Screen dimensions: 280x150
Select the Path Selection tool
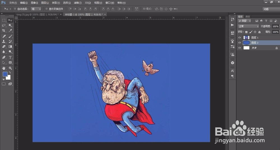4,62
